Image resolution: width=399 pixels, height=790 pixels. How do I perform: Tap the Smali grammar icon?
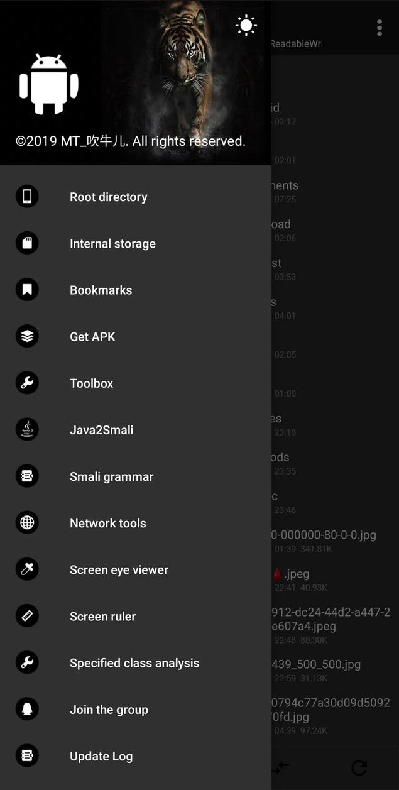point(27,476)
